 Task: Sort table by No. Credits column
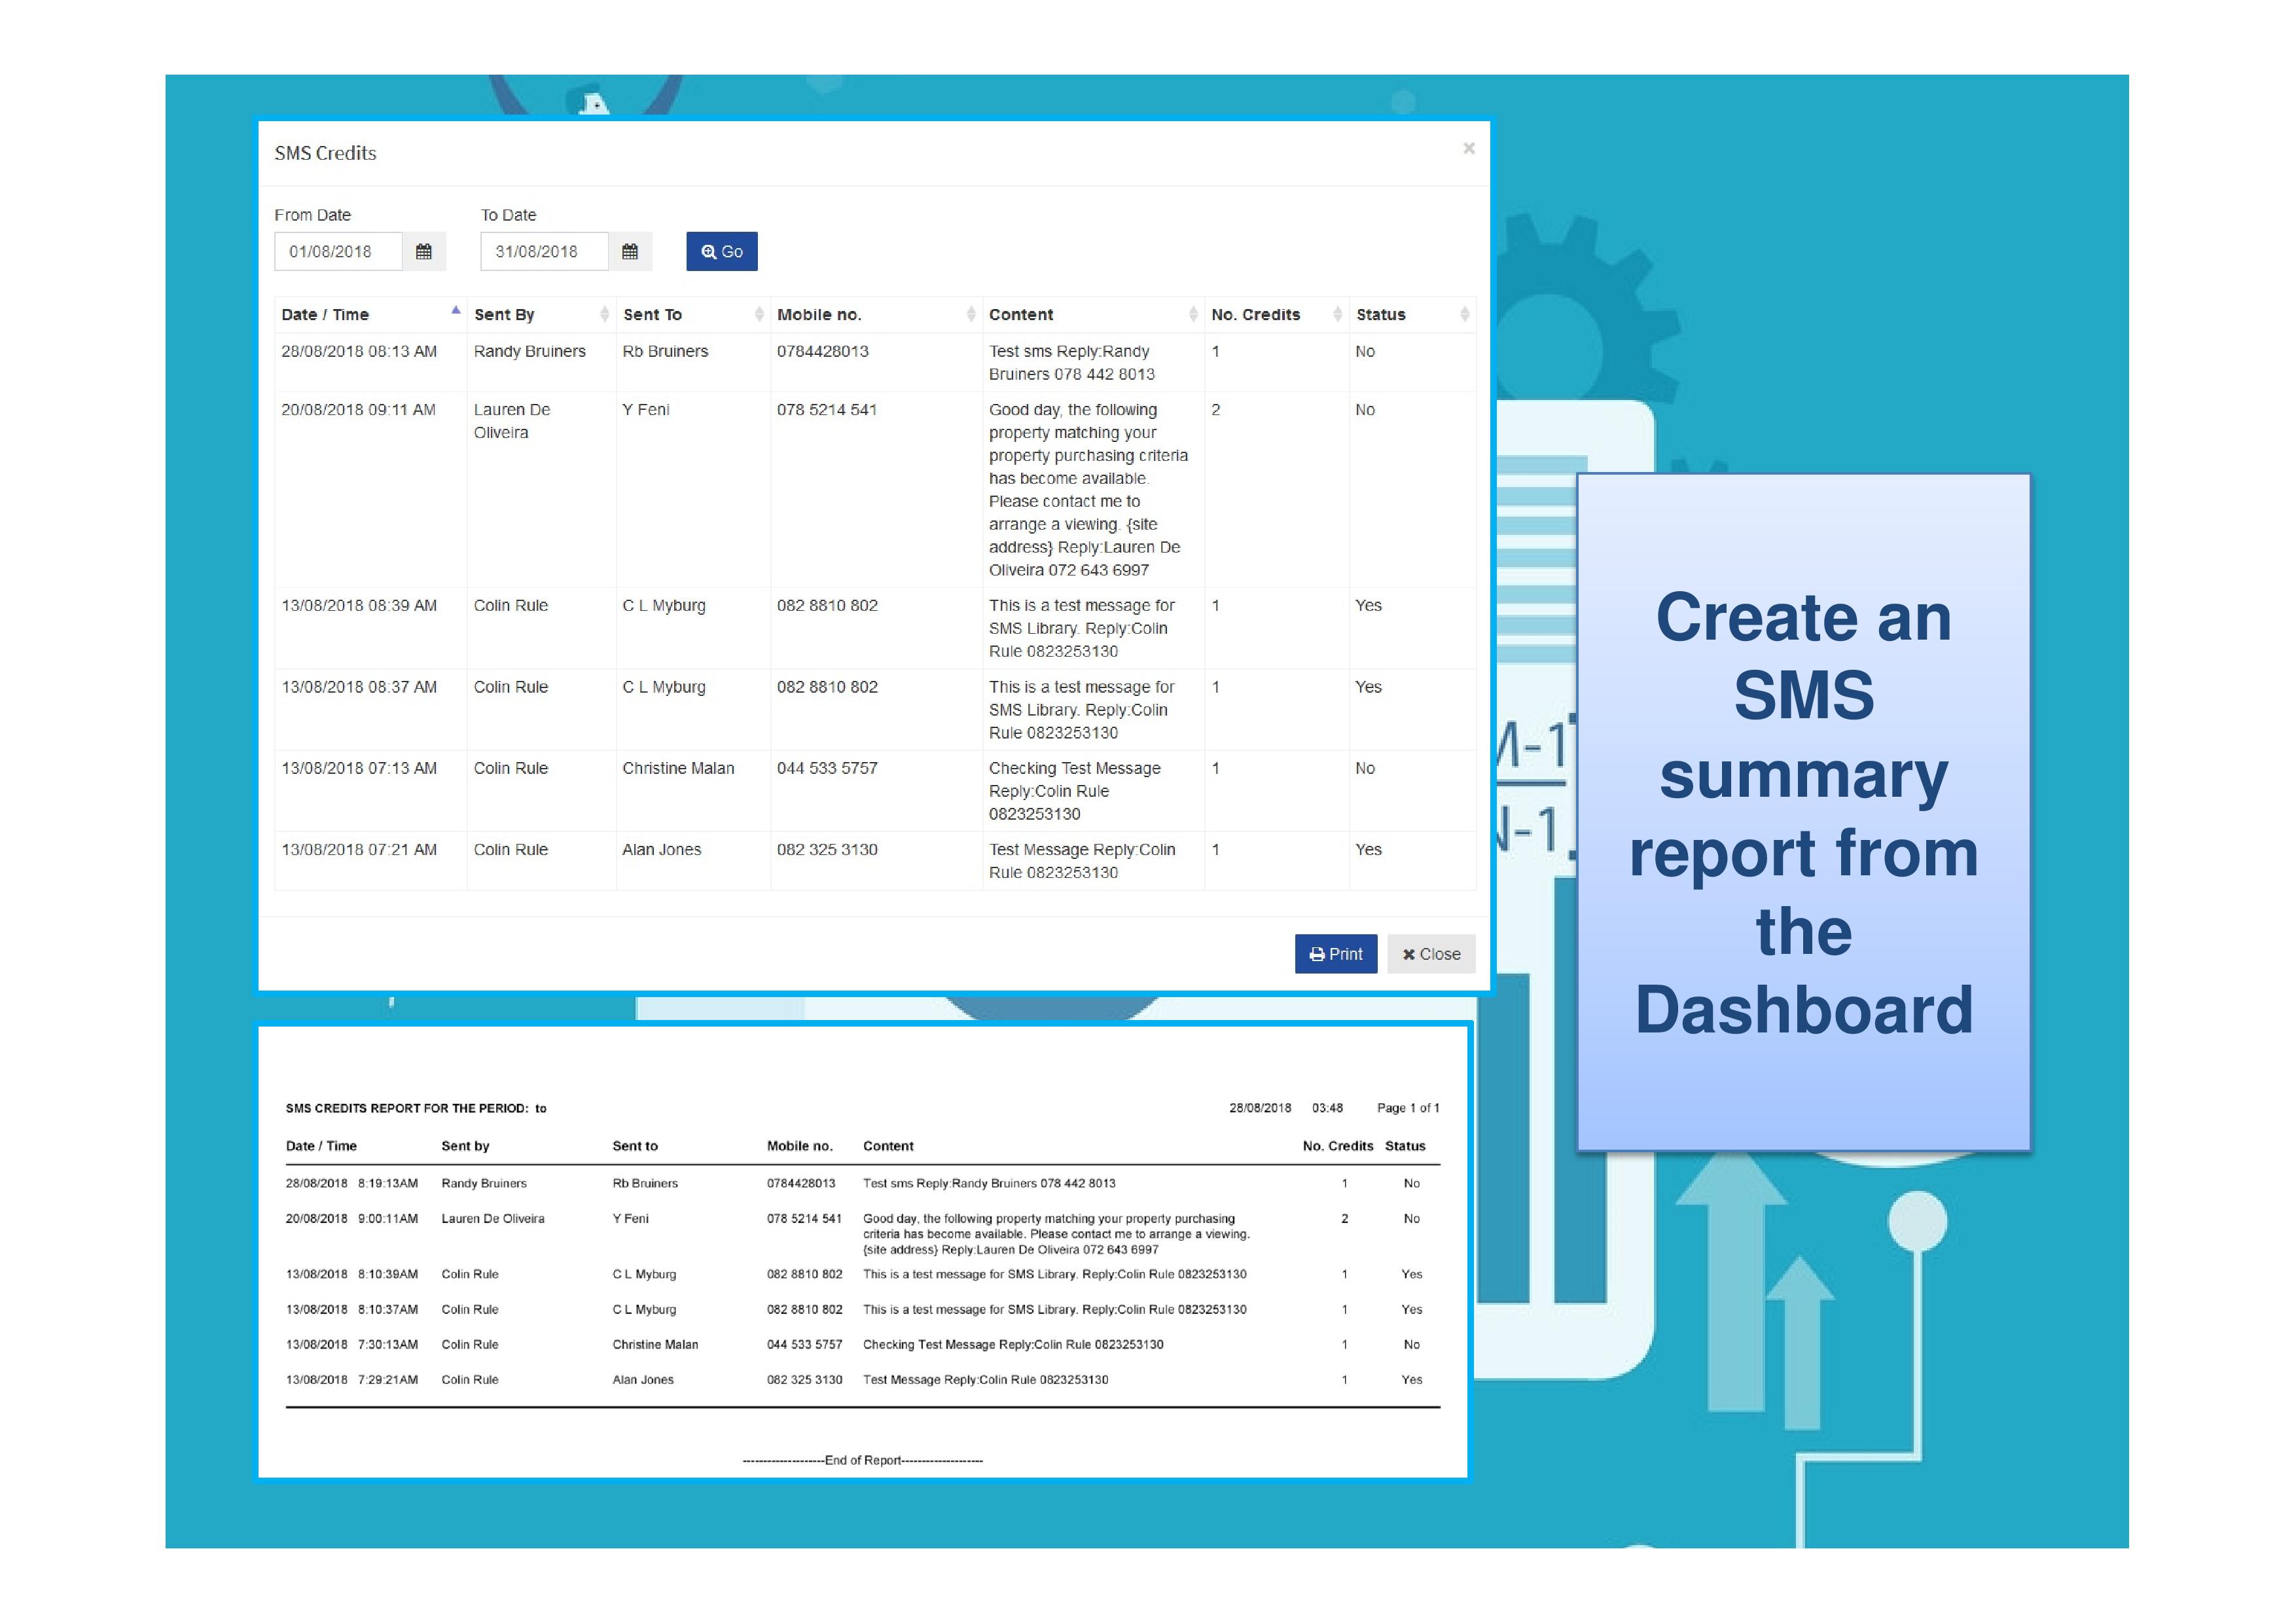pyautogui.click(x=1255, y=315)
